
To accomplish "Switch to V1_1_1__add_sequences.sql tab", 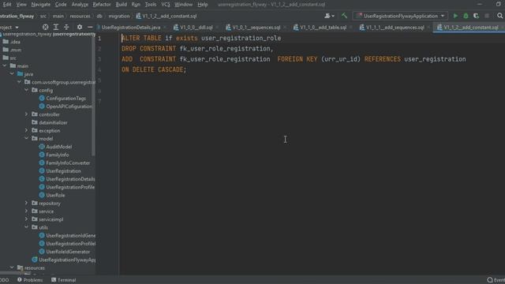I will pos(395,28).
